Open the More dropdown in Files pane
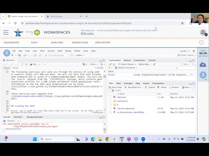The width and height of the screenshot is (209, 156). [187, 87]
